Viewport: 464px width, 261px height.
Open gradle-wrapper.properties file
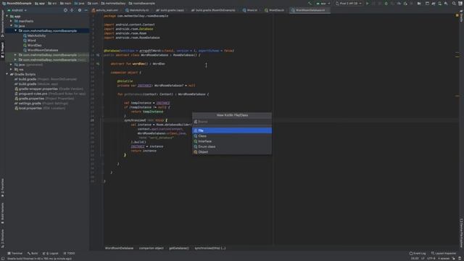click(x=49, y=88)
